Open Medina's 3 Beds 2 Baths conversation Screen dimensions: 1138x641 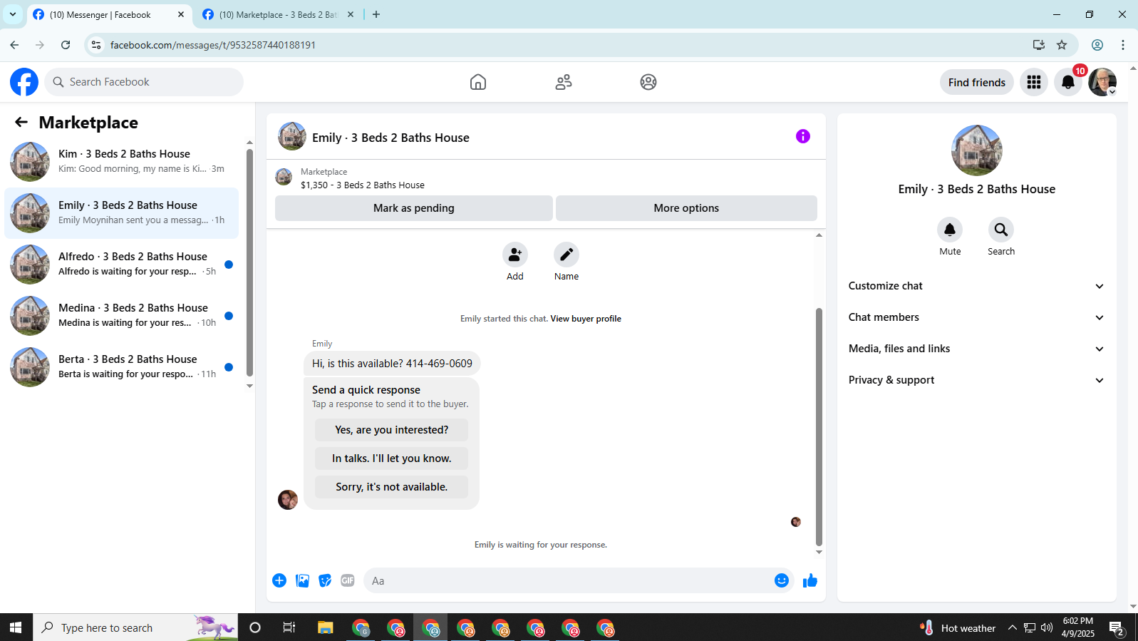click(x=122, y=316)
